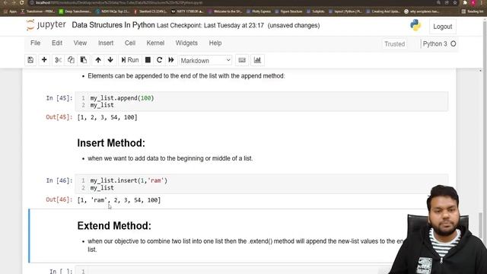The image size is (487, 274).
Task: Click into code cell In [46]
Action: (x=262, y=184)
